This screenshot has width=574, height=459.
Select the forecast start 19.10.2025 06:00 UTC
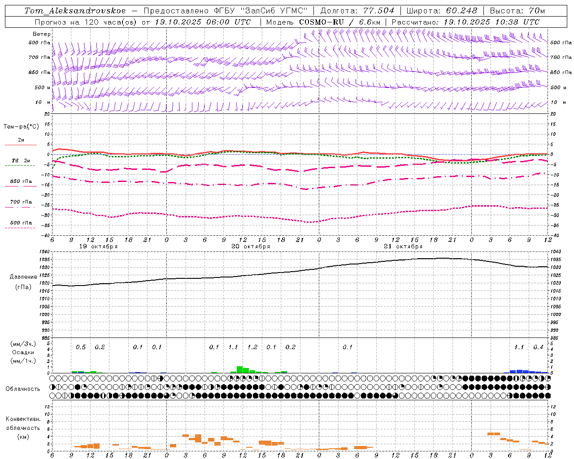click(x=202, y=22)
